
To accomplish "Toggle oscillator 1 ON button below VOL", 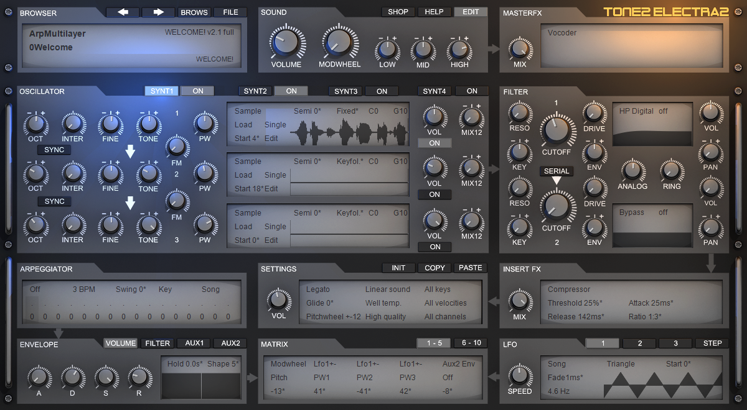I will click(435, 143).
